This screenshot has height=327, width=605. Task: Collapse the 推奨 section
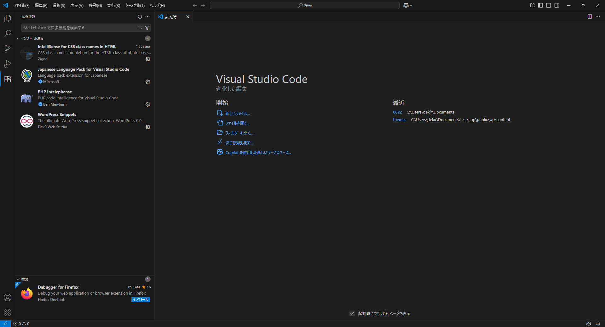[18, 279]
